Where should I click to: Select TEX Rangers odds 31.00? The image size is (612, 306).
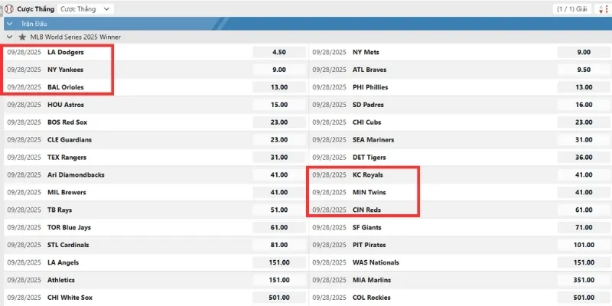(279, 158)
